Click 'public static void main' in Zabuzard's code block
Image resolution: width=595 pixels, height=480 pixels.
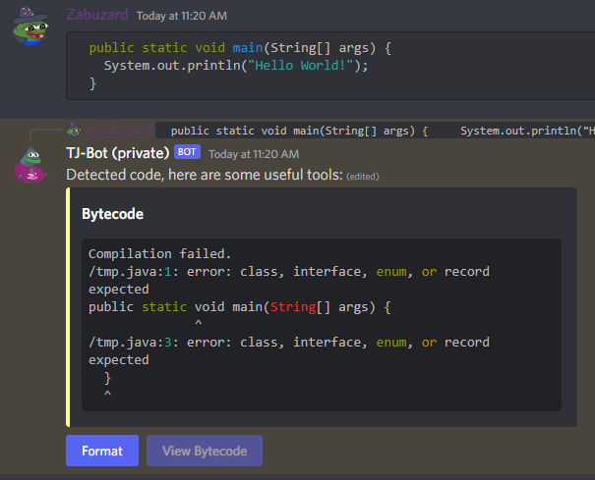tap(176, 48)
